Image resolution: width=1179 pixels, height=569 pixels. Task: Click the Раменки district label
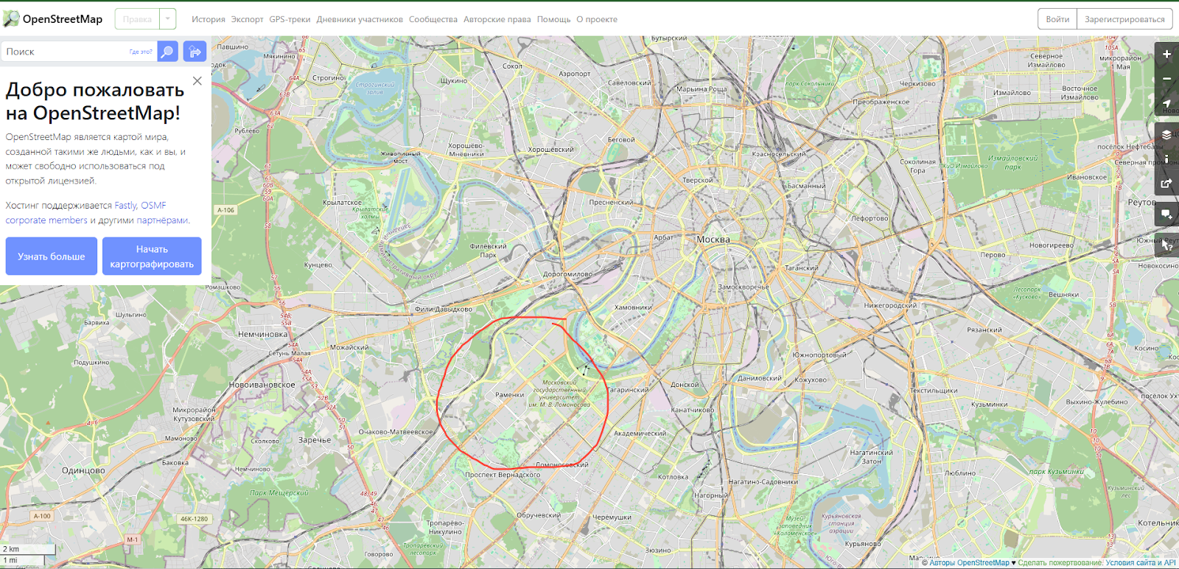pyautogui.click(x=510, y=395)
